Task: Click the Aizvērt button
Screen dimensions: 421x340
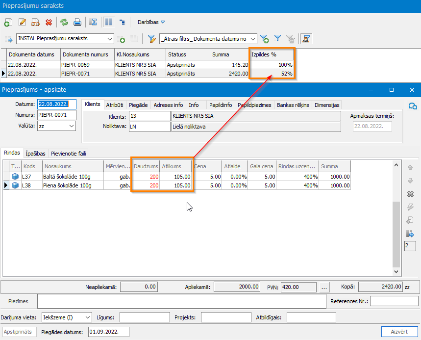Action: (x=399, y=332)
